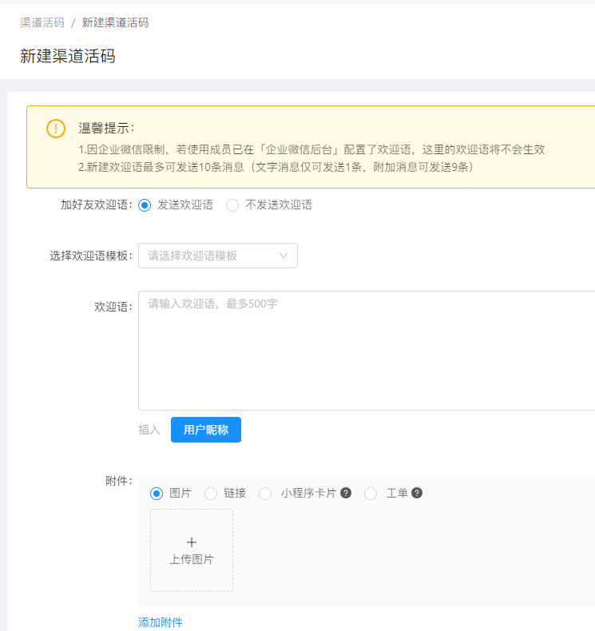Click the 温馨提示 heading text
Image resolution: width=595 pixels, height=631 pixels.
107,128
